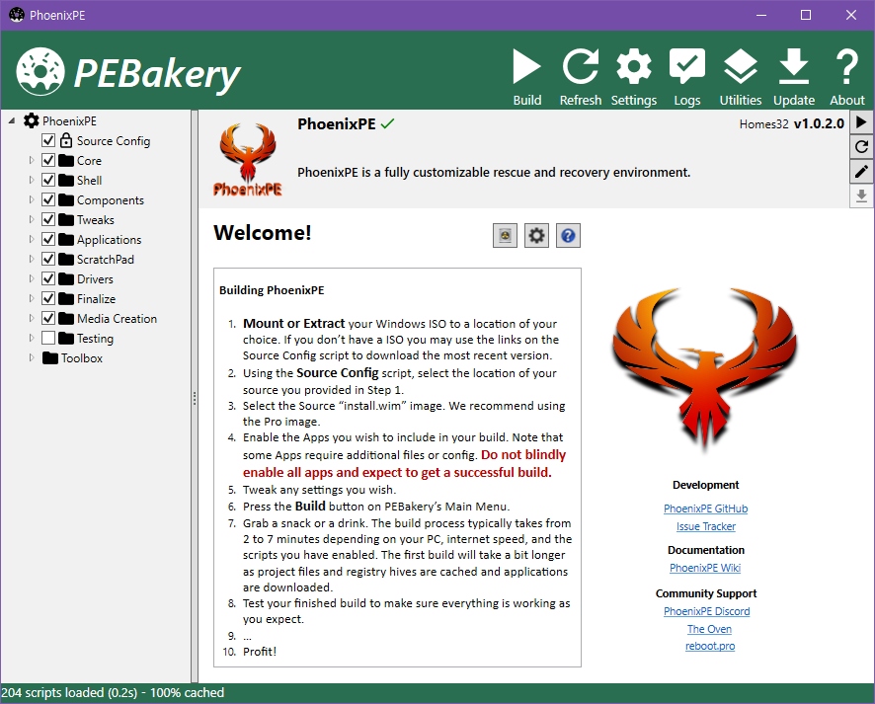Toggle the Drivers folder checkbox

click(x=48, y=279)
